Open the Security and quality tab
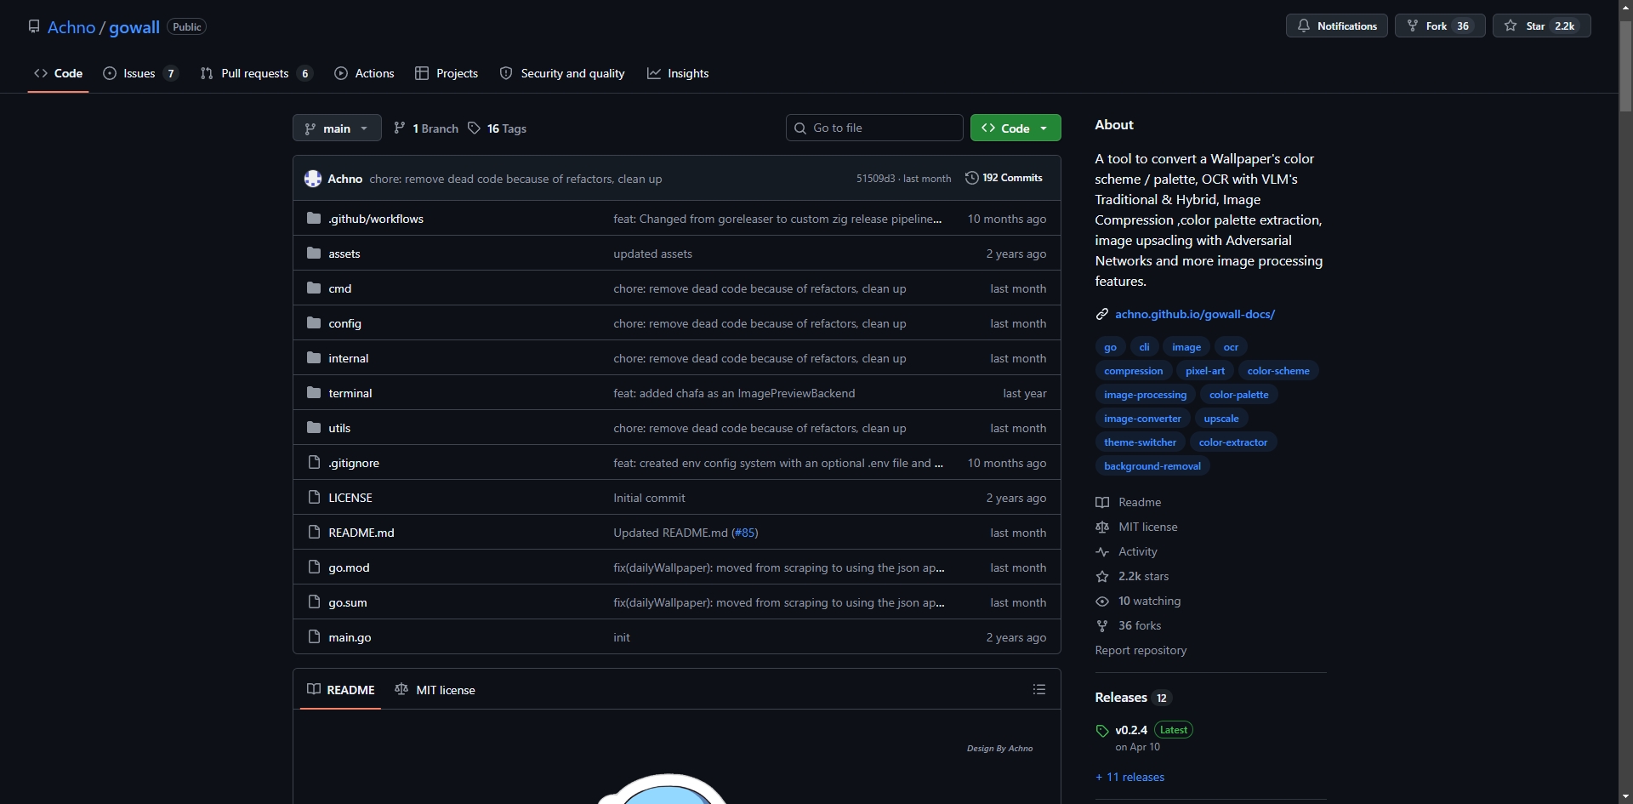This screenshot has width=1633, height=804. click(562, 73)
